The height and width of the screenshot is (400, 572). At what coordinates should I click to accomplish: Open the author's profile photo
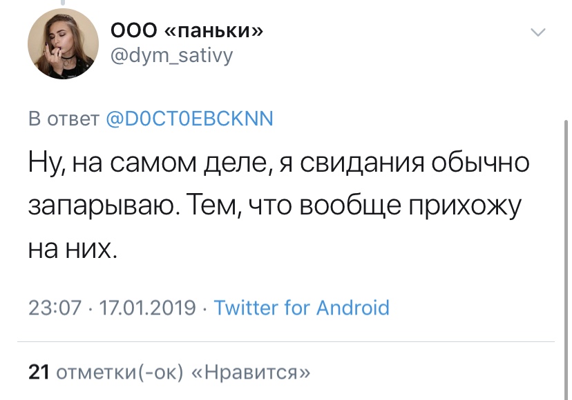click(63, 43)
